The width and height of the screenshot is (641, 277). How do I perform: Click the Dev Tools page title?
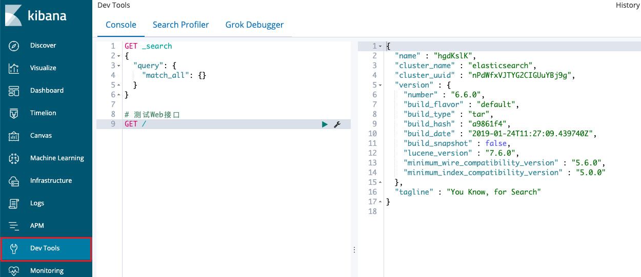114,5
